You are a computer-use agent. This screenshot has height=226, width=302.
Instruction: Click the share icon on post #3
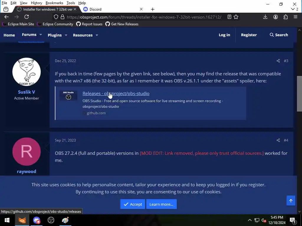click(x=278, y=61)
